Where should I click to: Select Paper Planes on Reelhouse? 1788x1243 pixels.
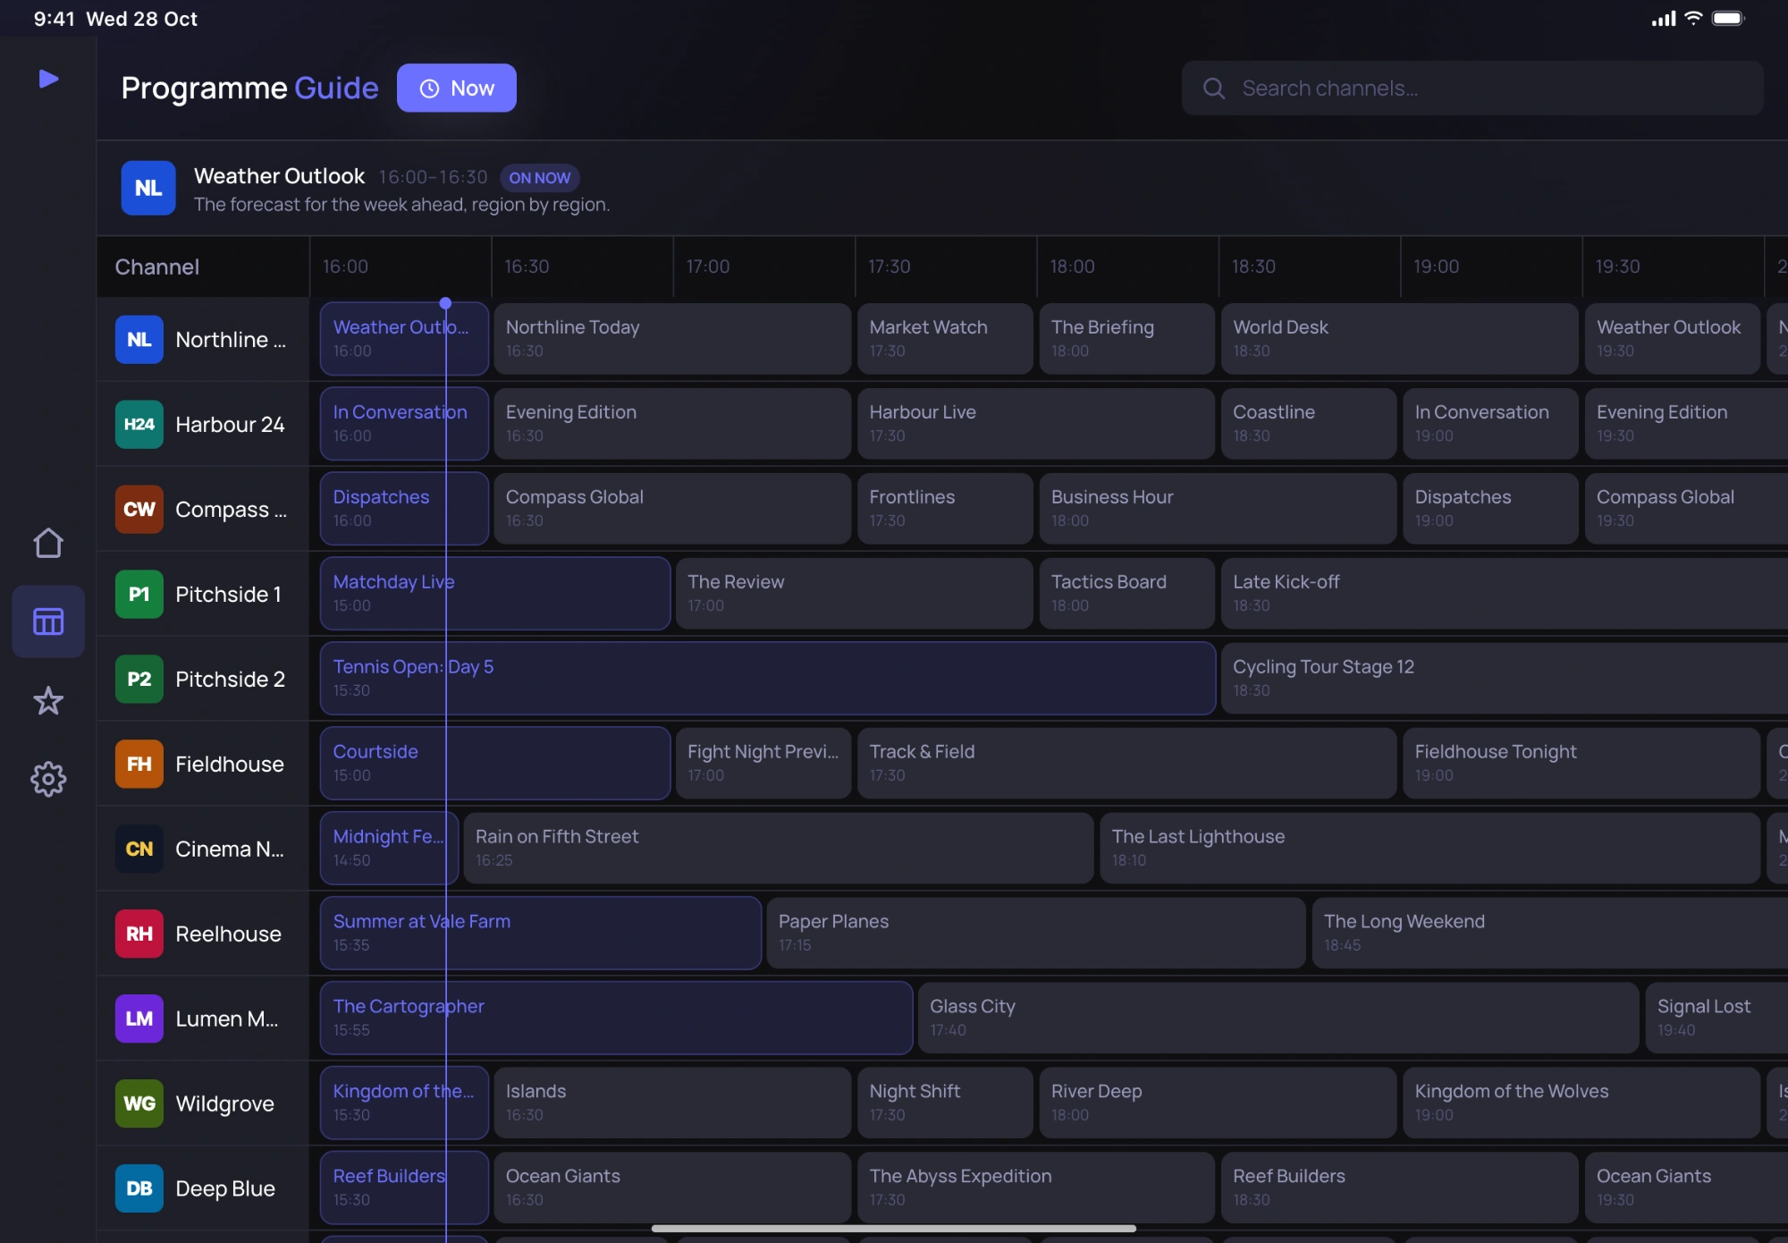[1036, 934]
